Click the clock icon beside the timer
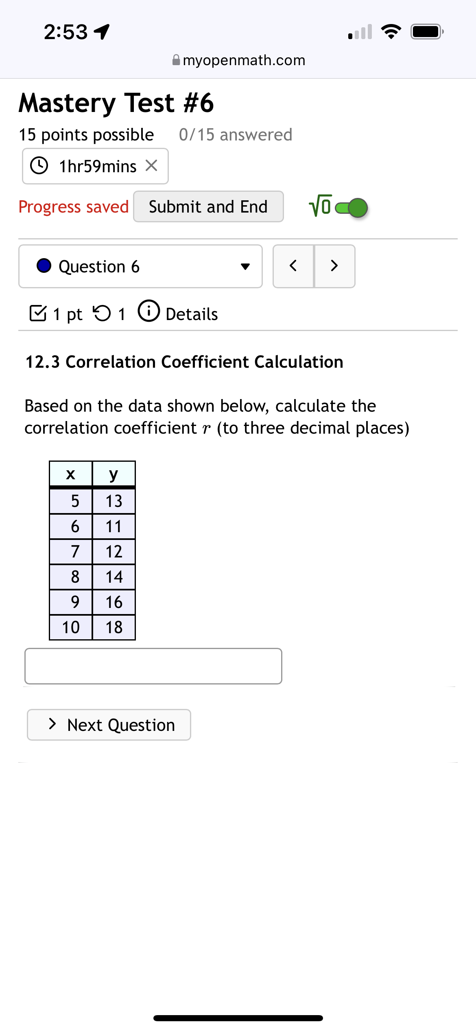This screenshot has width=476, height=1031. tap(39, 166)
